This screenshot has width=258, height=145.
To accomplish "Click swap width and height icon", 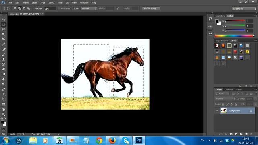I will [x=118, y=8].
